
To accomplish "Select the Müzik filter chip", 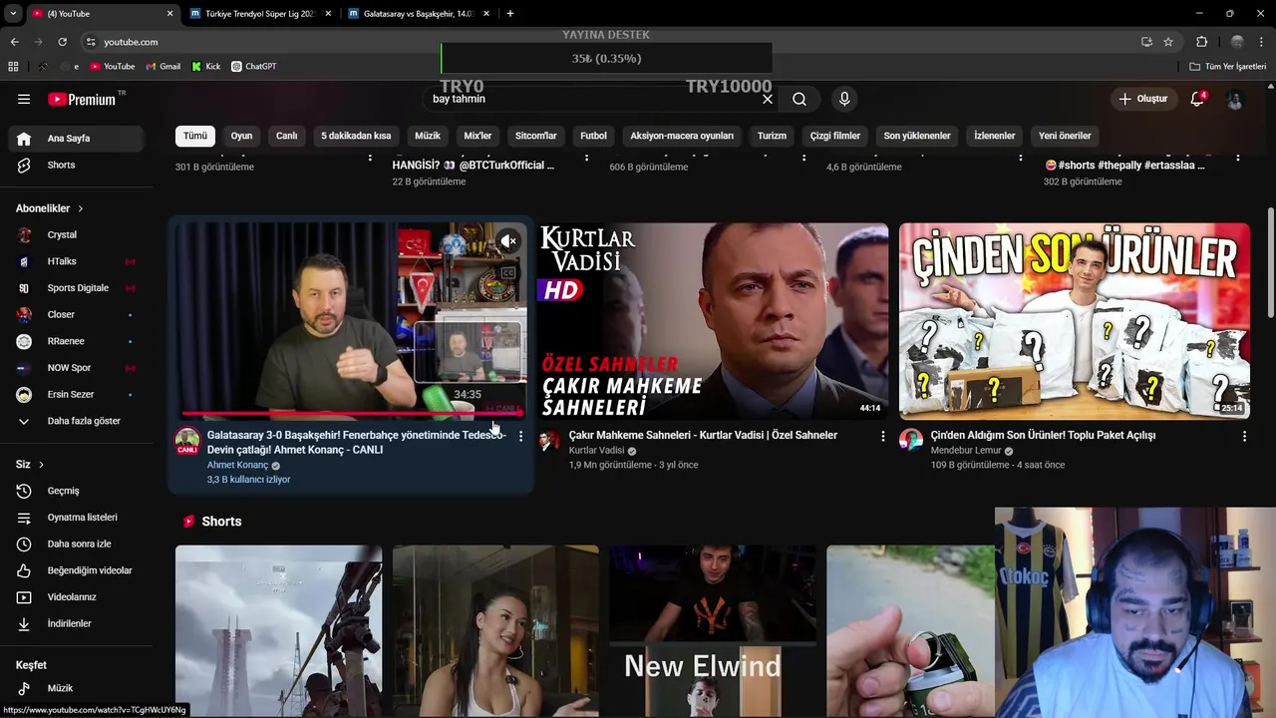I will point(428,136).
